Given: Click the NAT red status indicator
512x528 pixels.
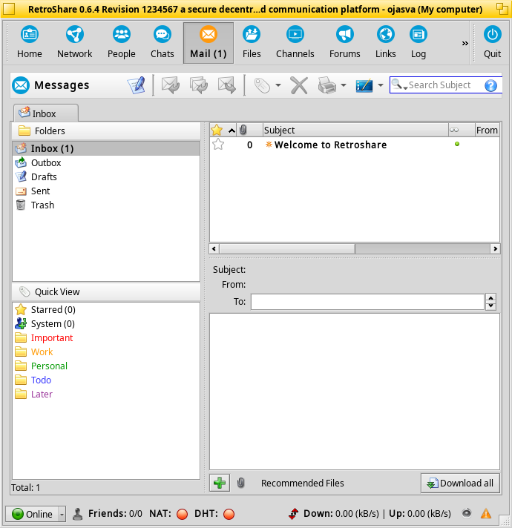Looking at the screenshot, I should (x=183, y=514).
